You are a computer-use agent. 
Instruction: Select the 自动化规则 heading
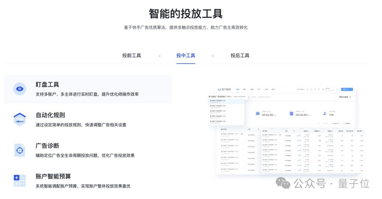(x=51, y=115)
